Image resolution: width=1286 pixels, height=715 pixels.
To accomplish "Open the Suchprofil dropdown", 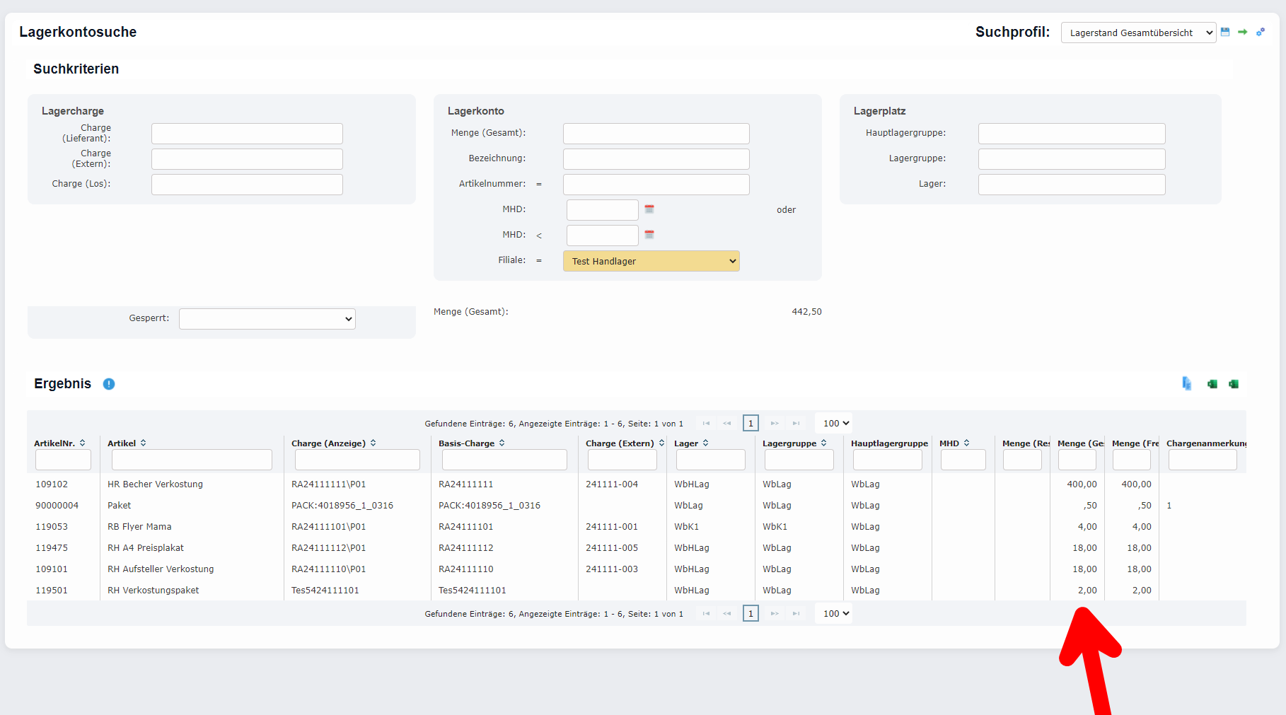I will (1137, 33).
